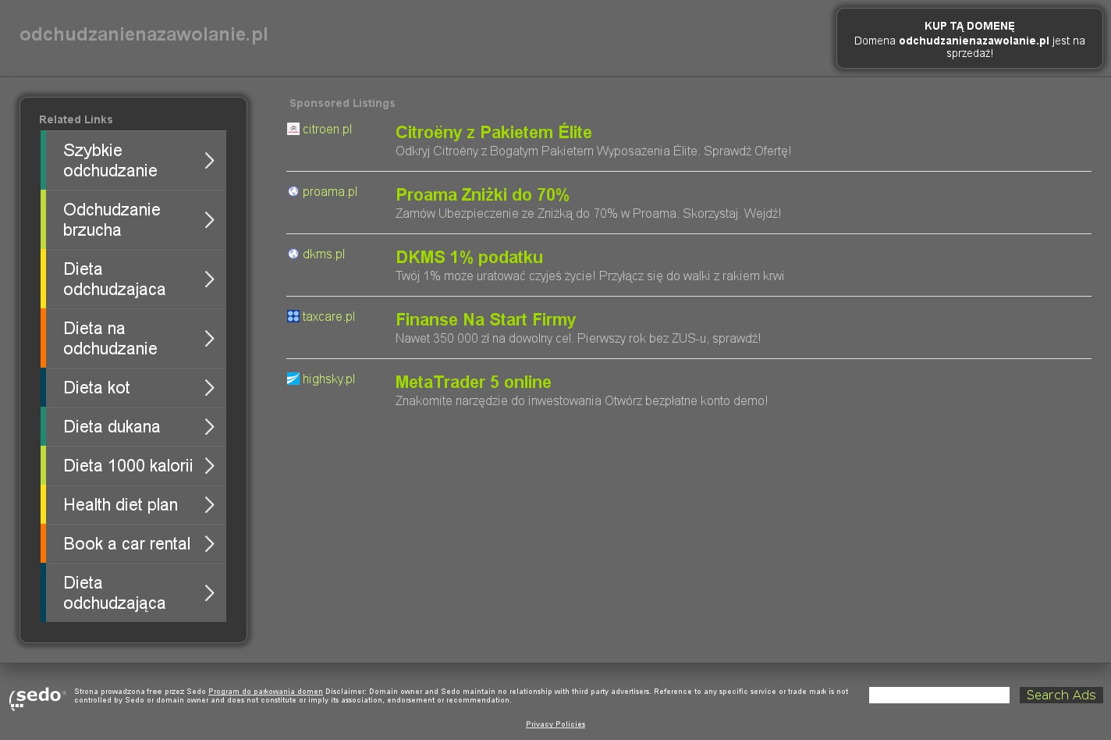Open the DKMS 1% podatku listing
This screenshot has height=740, width=1111.
(x=469, y=257)
